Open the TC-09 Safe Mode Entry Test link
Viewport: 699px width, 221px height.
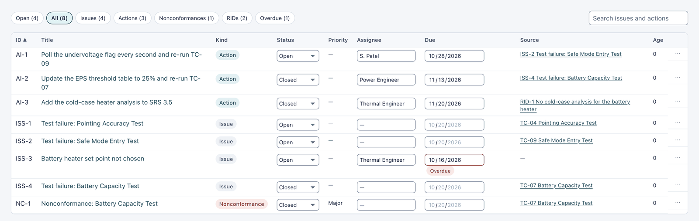point(556,140)
